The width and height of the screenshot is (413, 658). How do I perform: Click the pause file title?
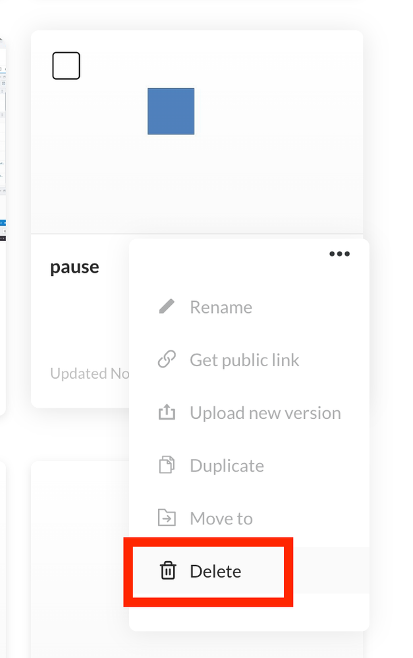coord(74,267)
